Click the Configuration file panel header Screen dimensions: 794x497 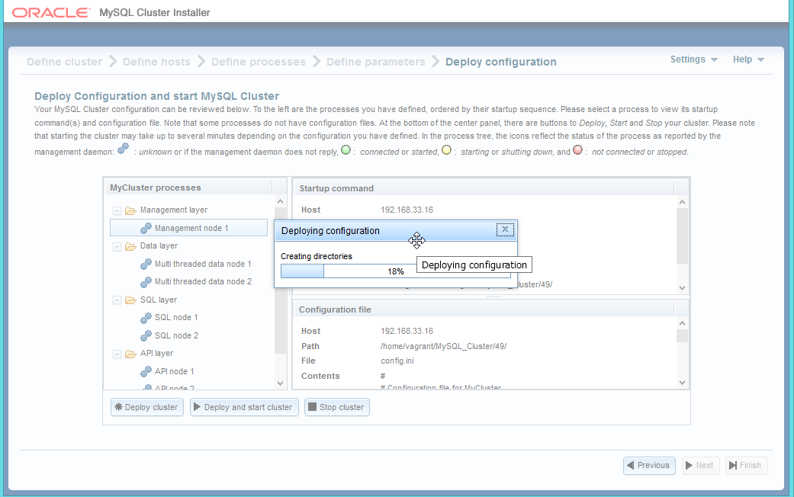coord(490,309)
